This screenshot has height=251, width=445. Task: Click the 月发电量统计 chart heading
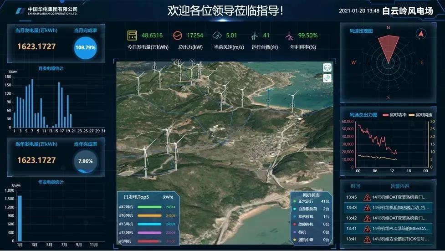(x=51, y=68)
